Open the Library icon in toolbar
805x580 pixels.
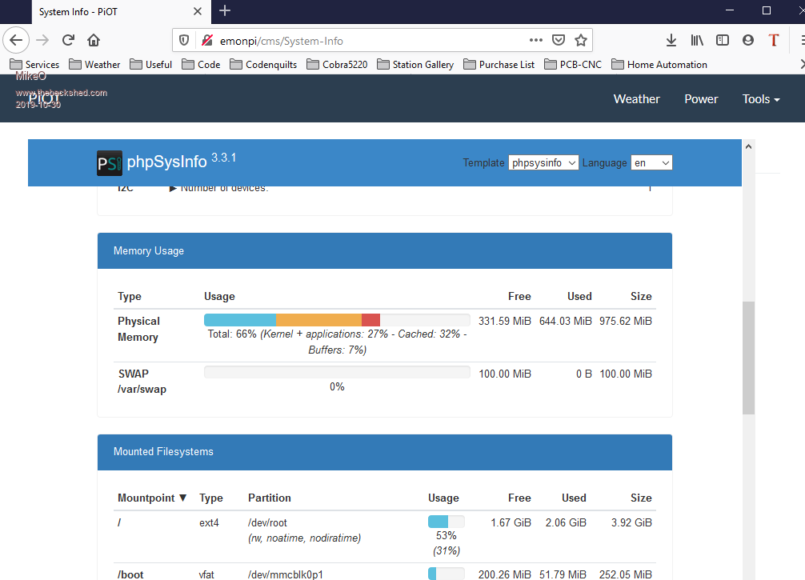(697, 40)
